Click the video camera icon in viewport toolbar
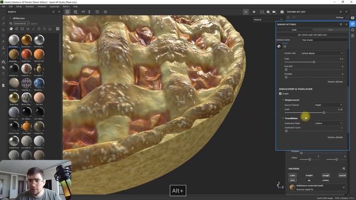Screen dimensions: 356x200 coord(274,12)
